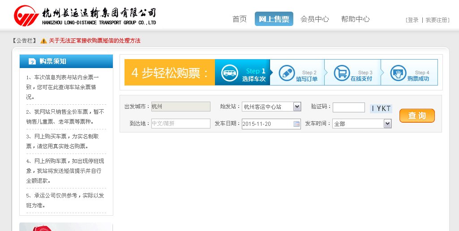Click the Step 3 在线支付 step

pos(353,73)
